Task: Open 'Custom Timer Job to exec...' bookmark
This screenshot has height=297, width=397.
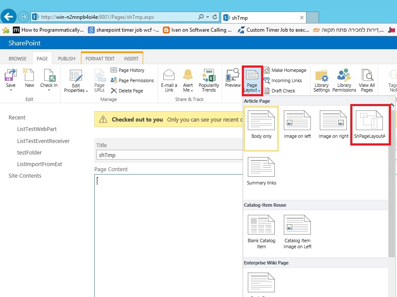Action: (274, 30)
